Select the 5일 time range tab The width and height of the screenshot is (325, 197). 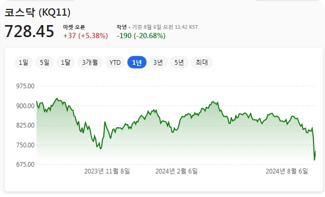[x=44, y=62]
